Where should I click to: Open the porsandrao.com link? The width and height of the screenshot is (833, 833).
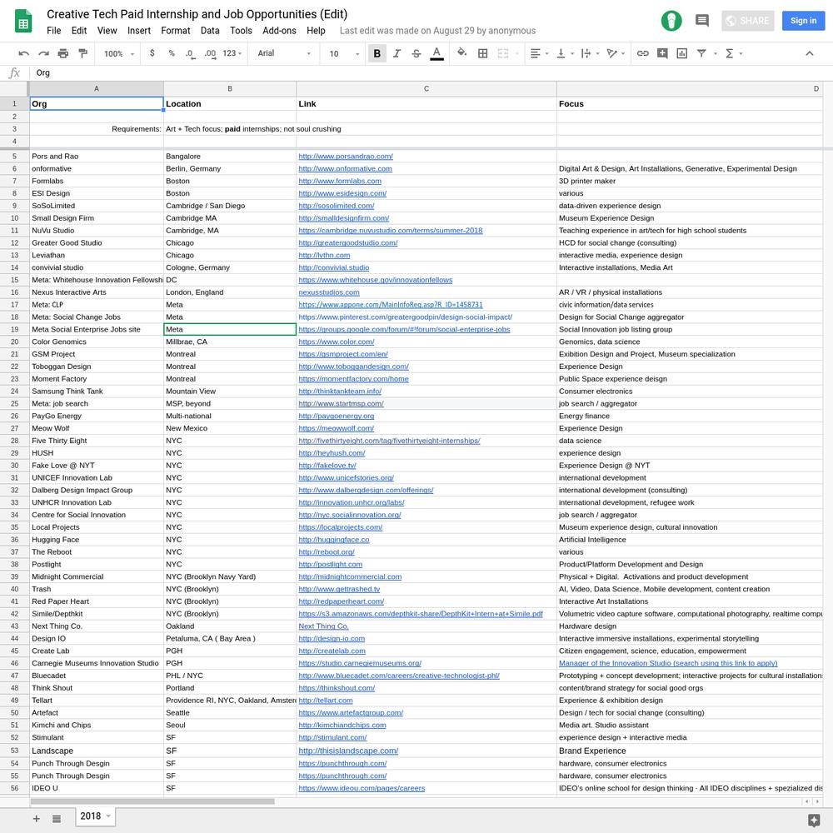pyautogui.click(x=346, y=157)
